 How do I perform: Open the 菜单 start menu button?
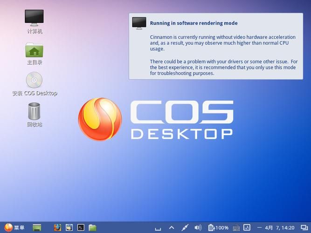click(x=14, y=227)
